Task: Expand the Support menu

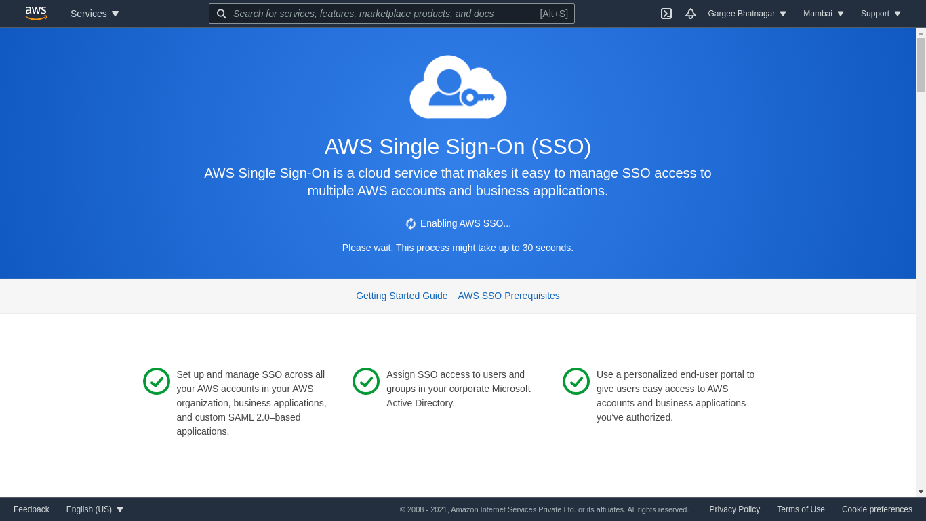Action: 881,14
